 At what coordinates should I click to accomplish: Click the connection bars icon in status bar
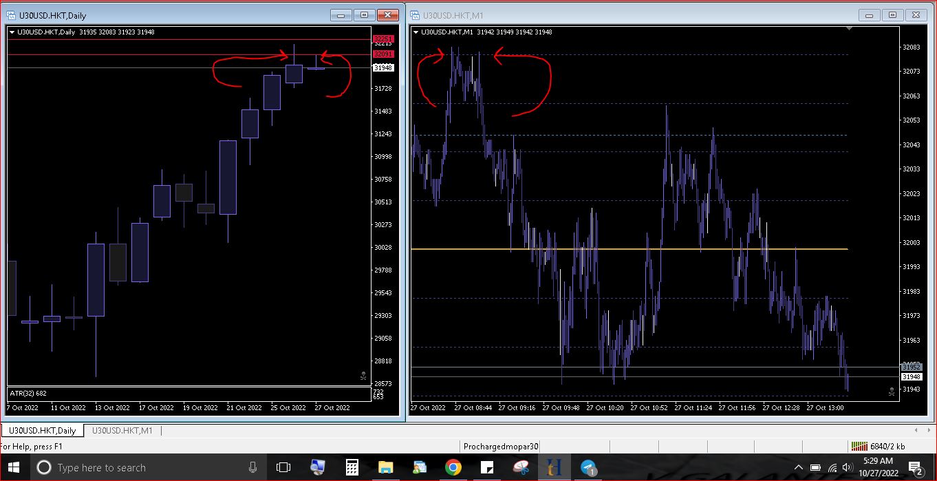pos(859,446)
